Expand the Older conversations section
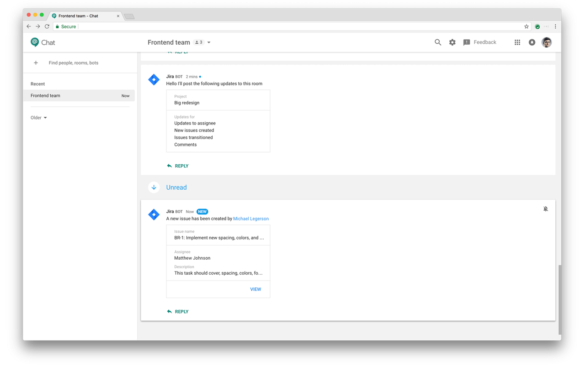The height and width of the screenshot is (365, 585). point(39,117)
